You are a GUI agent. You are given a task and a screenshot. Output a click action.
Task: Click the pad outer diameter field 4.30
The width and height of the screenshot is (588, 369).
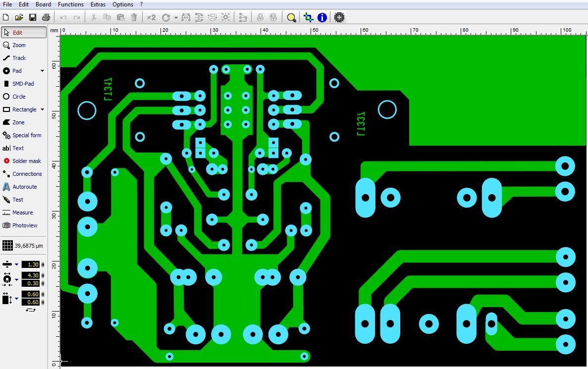coord(30,275)
